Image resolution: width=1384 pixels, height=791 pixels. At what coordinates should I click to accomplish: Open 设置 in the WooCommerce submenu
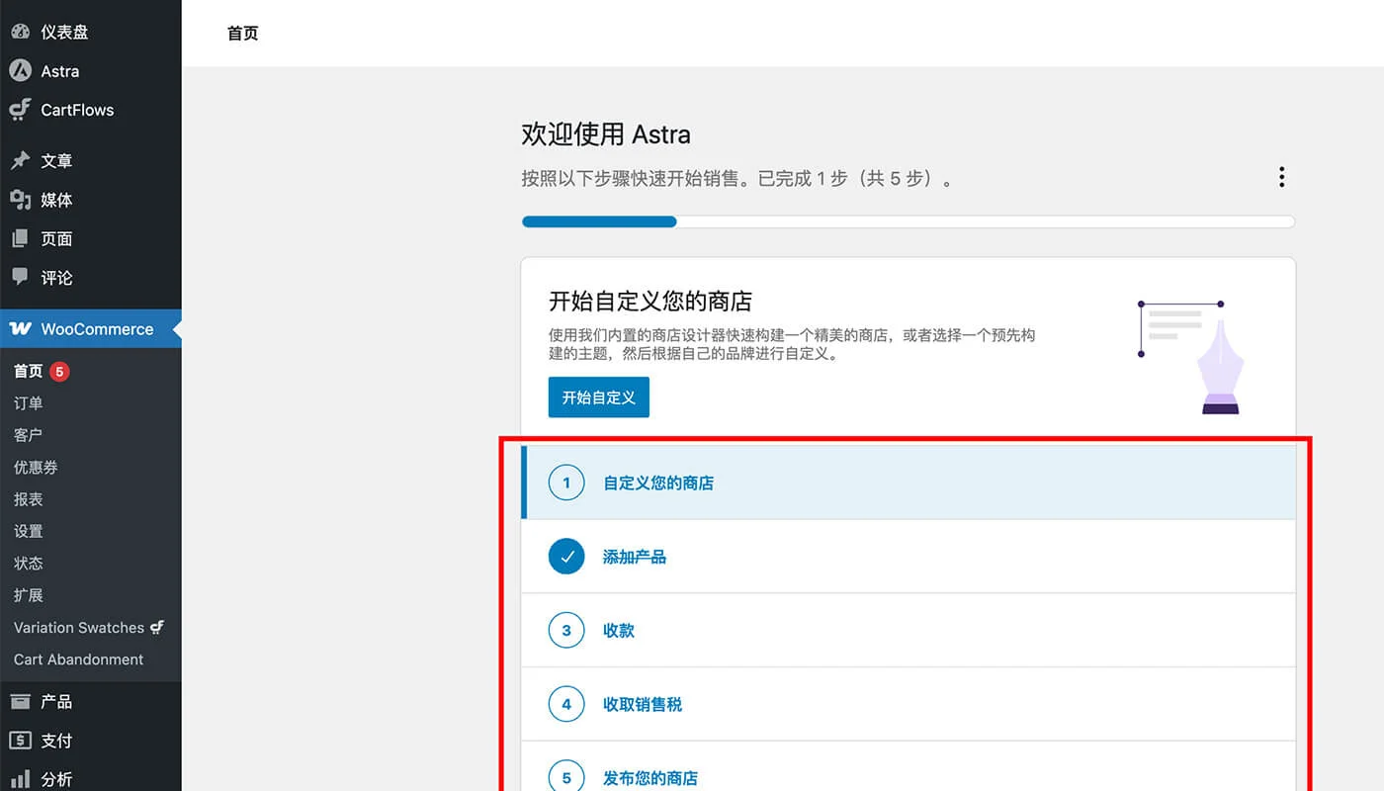(29, 531)
